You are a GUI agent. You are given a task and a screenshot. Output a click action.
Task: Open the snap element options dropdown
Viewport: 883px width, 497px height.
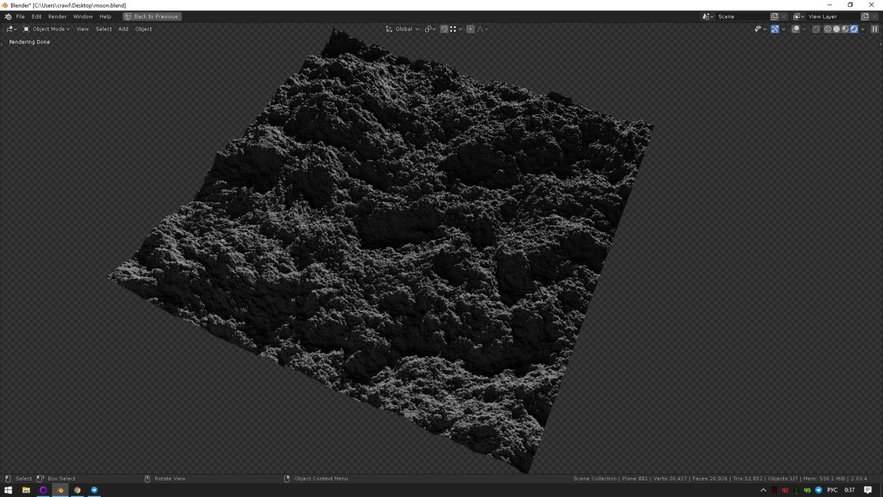[456, 29]
